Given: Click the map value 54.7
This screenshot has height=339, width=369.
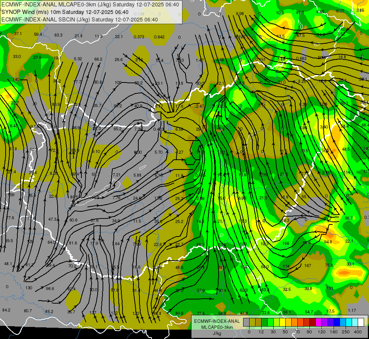Looking at the screenshot, I should pos(309,312).
